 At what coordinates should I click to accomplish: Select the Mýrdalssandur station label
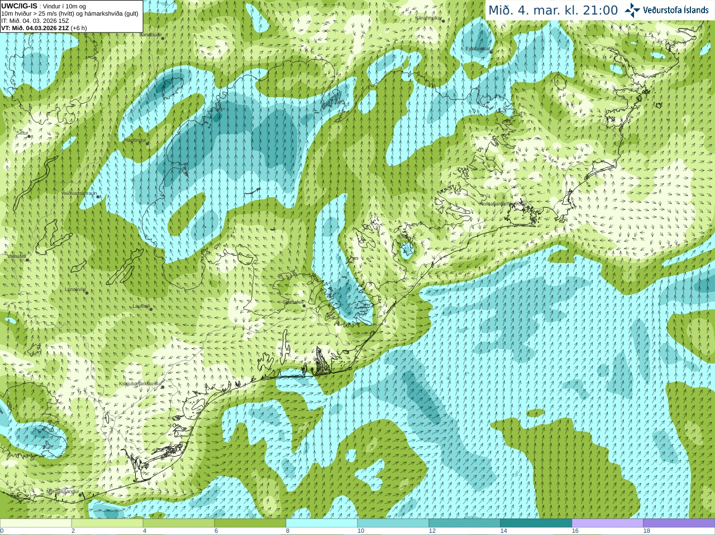tap(63, 491)
